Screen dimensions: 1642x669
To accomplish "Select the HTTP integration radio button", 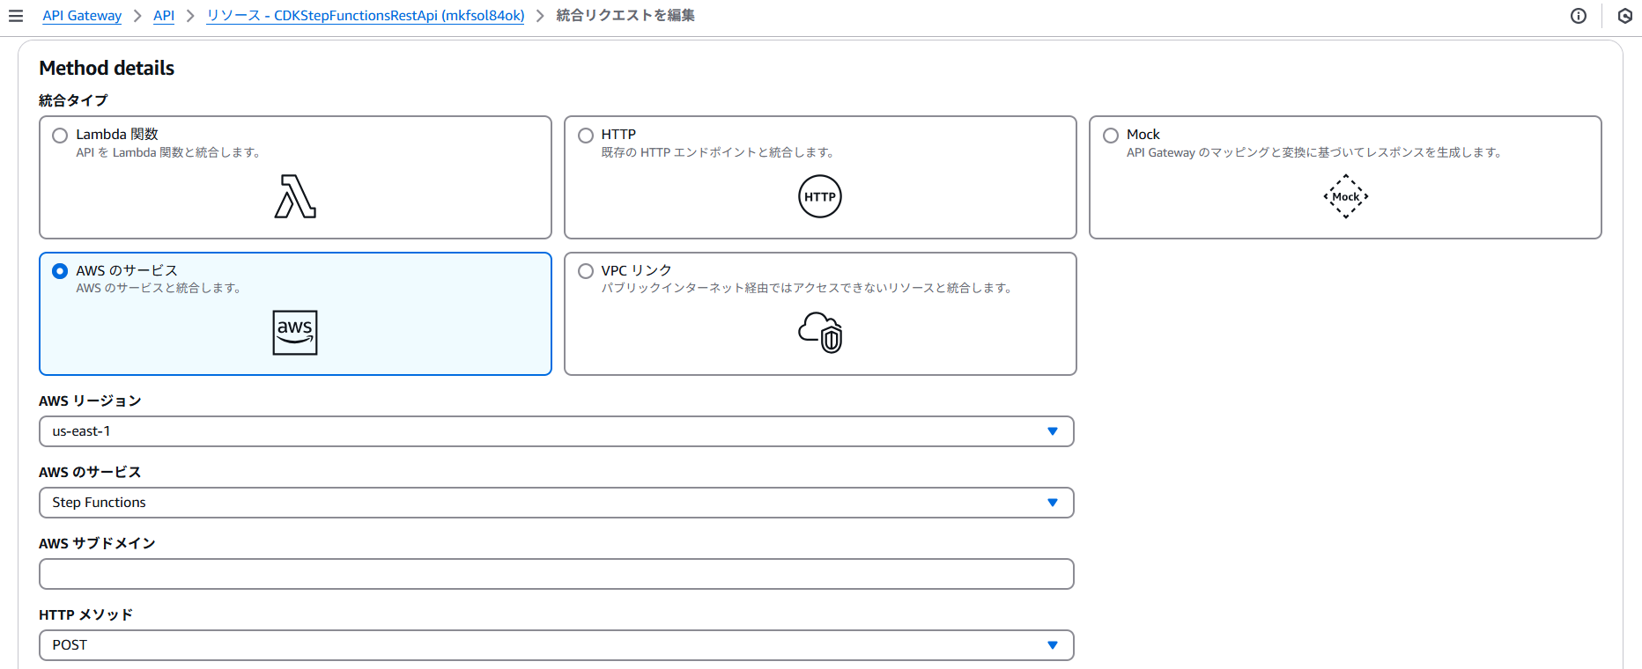I will (586, 136).
